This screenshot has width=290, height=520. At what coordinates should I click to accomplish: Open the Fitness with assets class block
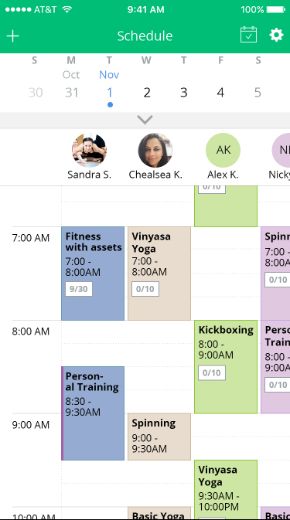(93, 274)
